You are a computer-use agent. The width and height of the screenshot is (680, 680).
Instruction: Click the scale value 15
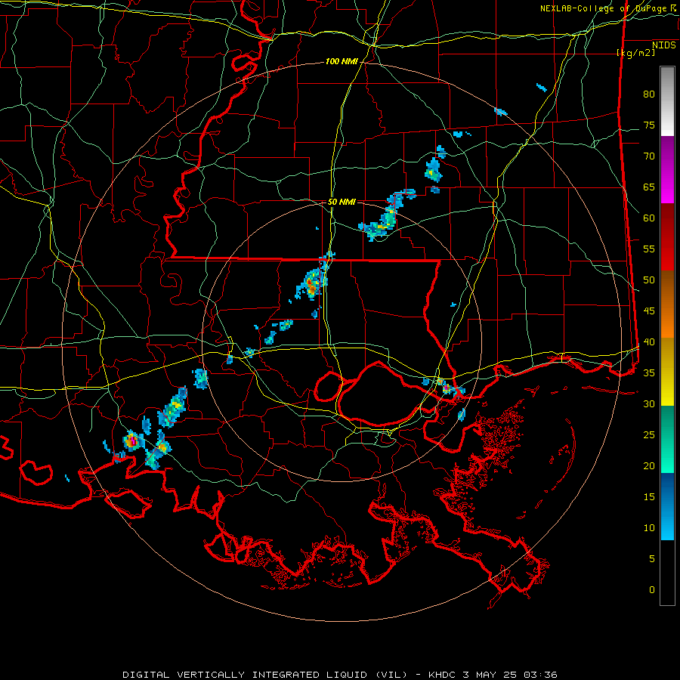(649, 497)
